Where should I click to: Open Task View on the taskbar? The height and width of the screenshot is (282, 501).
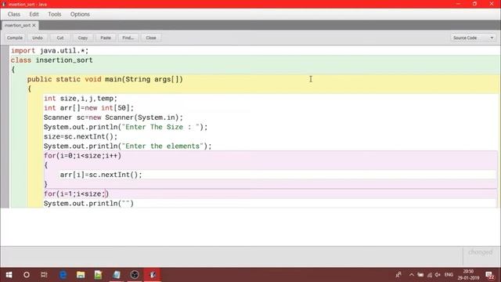[44, 275]
